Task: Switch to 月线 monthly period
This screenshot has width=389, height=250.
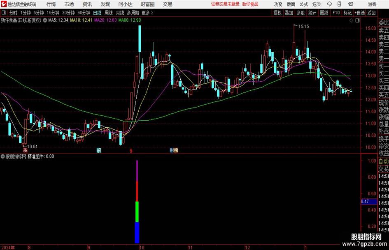Action: pyautogui.click(x=120, y=13)
